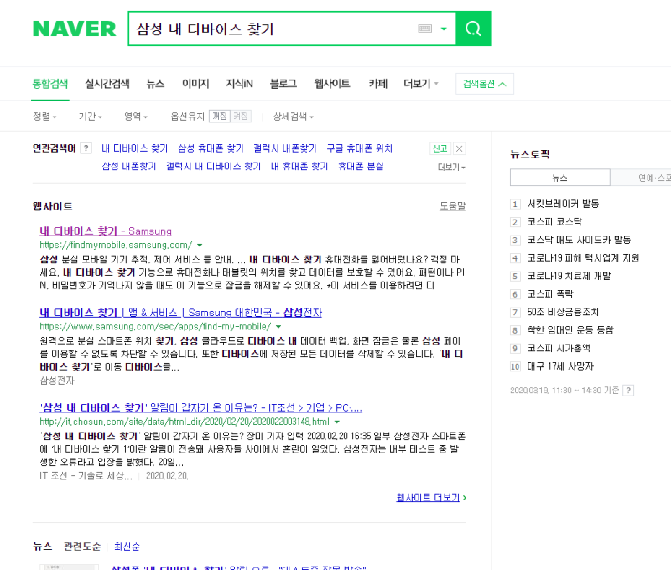Expand related searches 더보기

tap(451, 167)
